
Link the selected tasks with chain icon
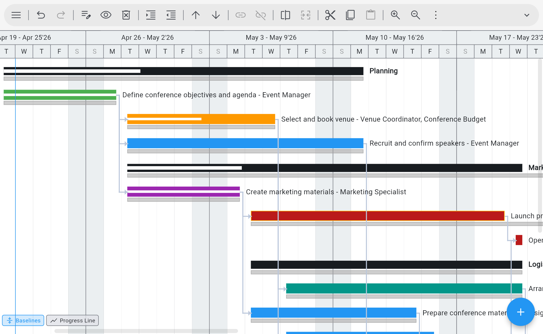coord(240,15)
